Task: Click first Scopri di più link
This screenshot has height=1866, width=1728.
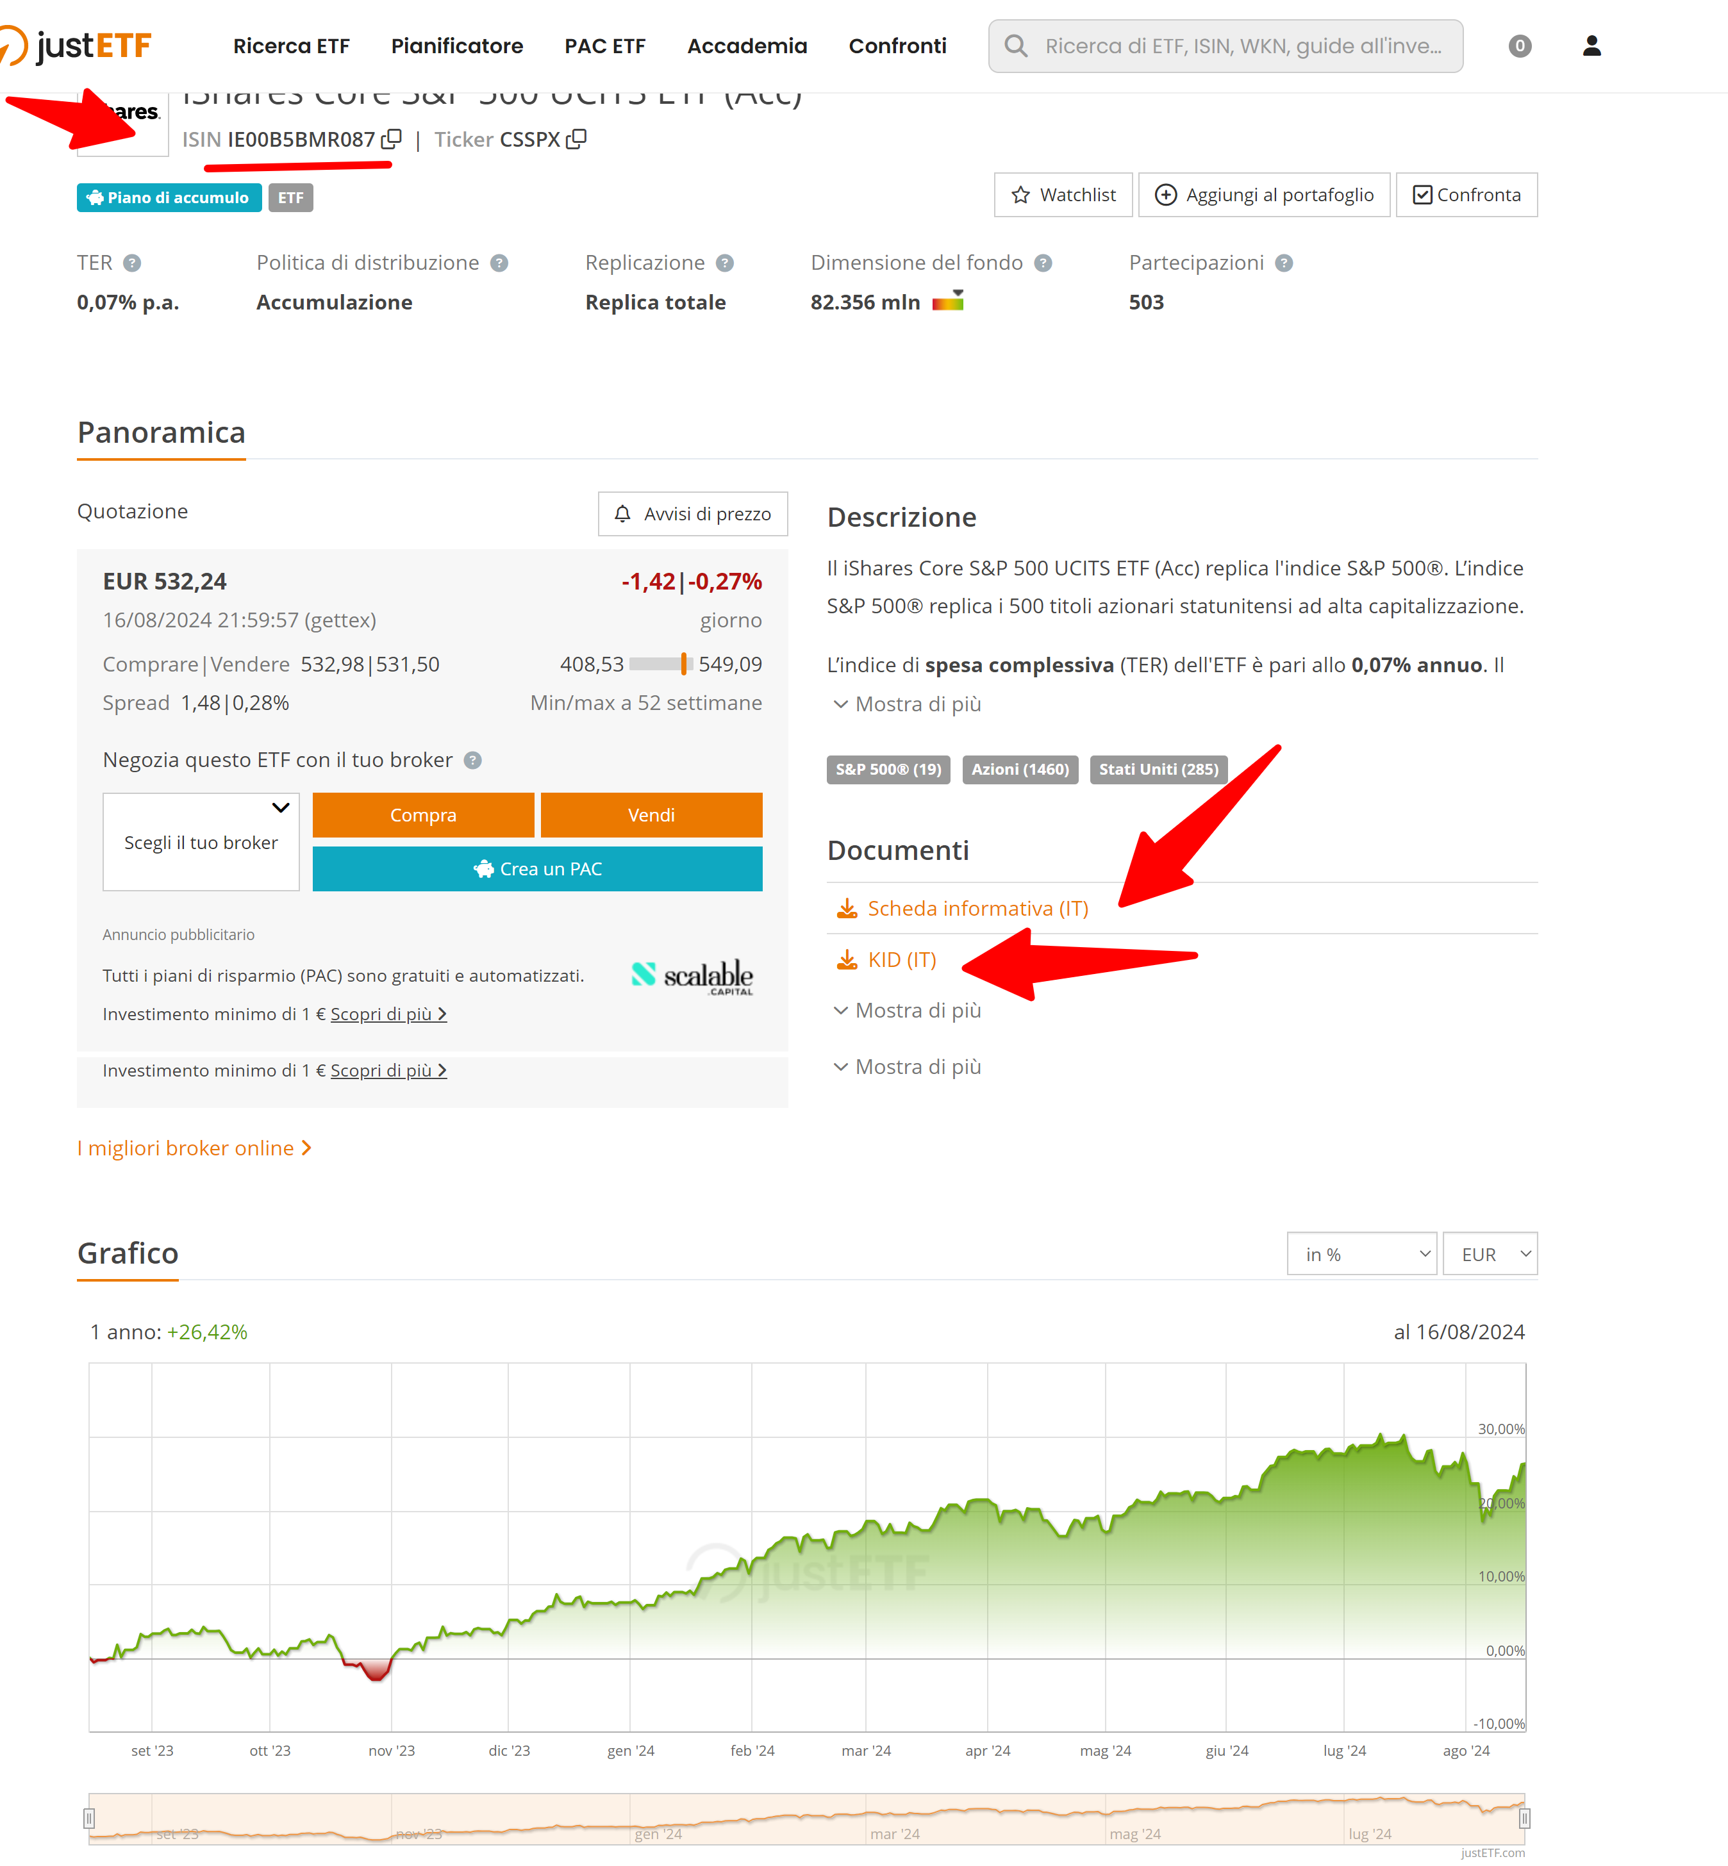Action: pyautogui.click(x=388, y=1014)
